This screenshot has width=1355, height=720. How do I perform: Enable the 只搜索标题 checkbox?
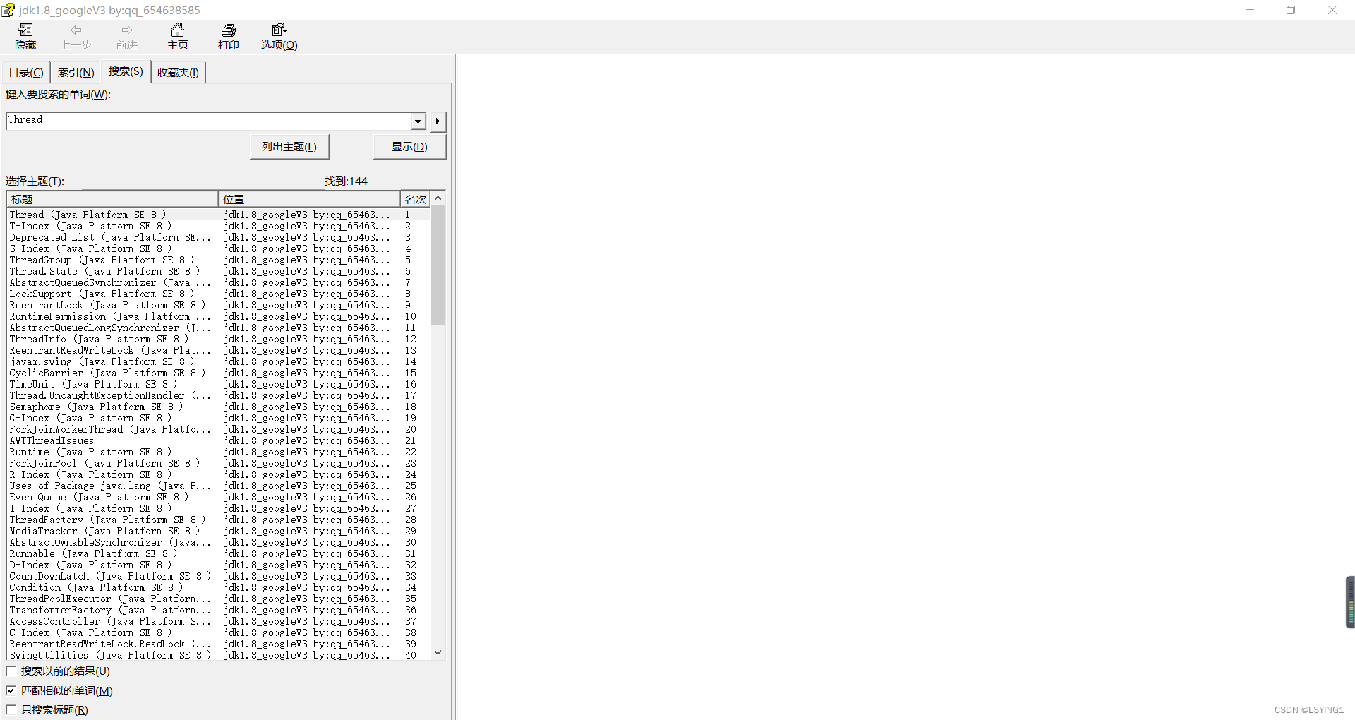click(11, 709)
